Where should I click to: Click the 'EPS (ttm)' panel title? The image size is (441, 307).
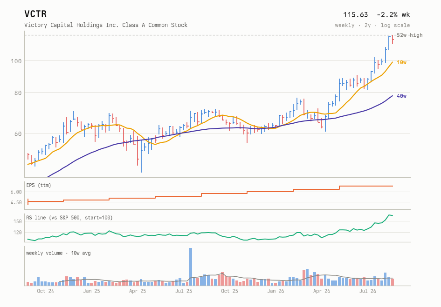(39, 185)
